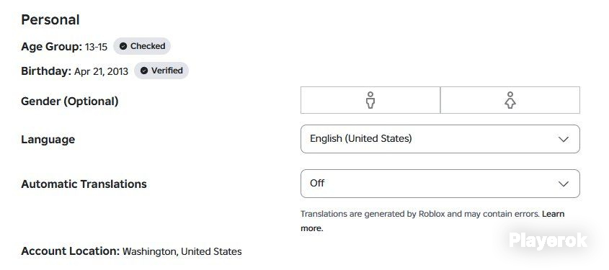Viewport: 609px width, 270px height.
Task: Click the Playerok watermark logo
Action: (x=548, y=240)
